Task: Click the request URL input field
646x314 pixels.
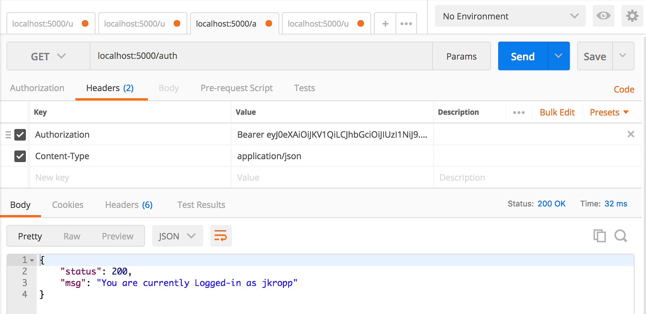Action: 261,56
